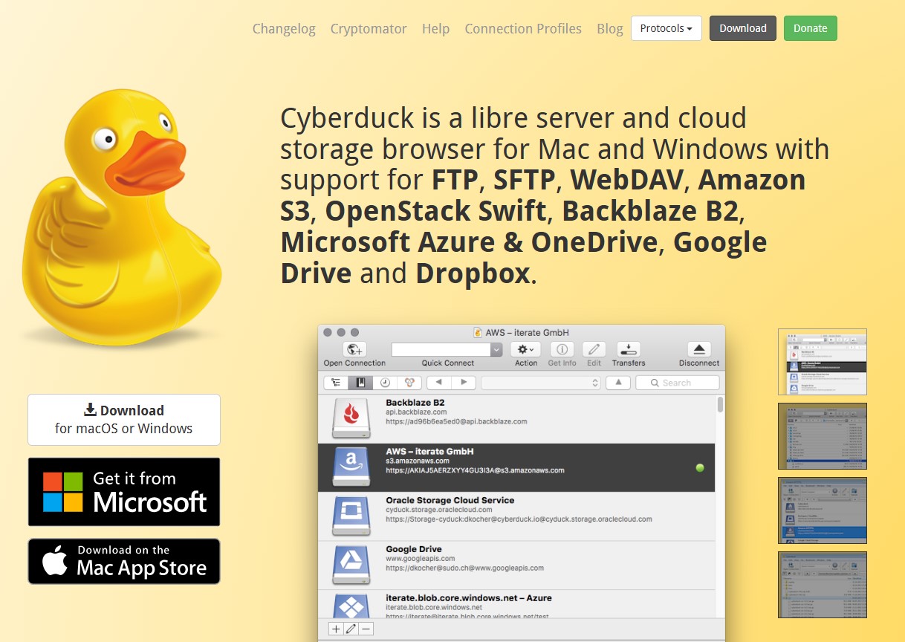Screen dimensions: 905x642
Task: Click the Get Info toolbar icon
Action: [x=562, y=349]
